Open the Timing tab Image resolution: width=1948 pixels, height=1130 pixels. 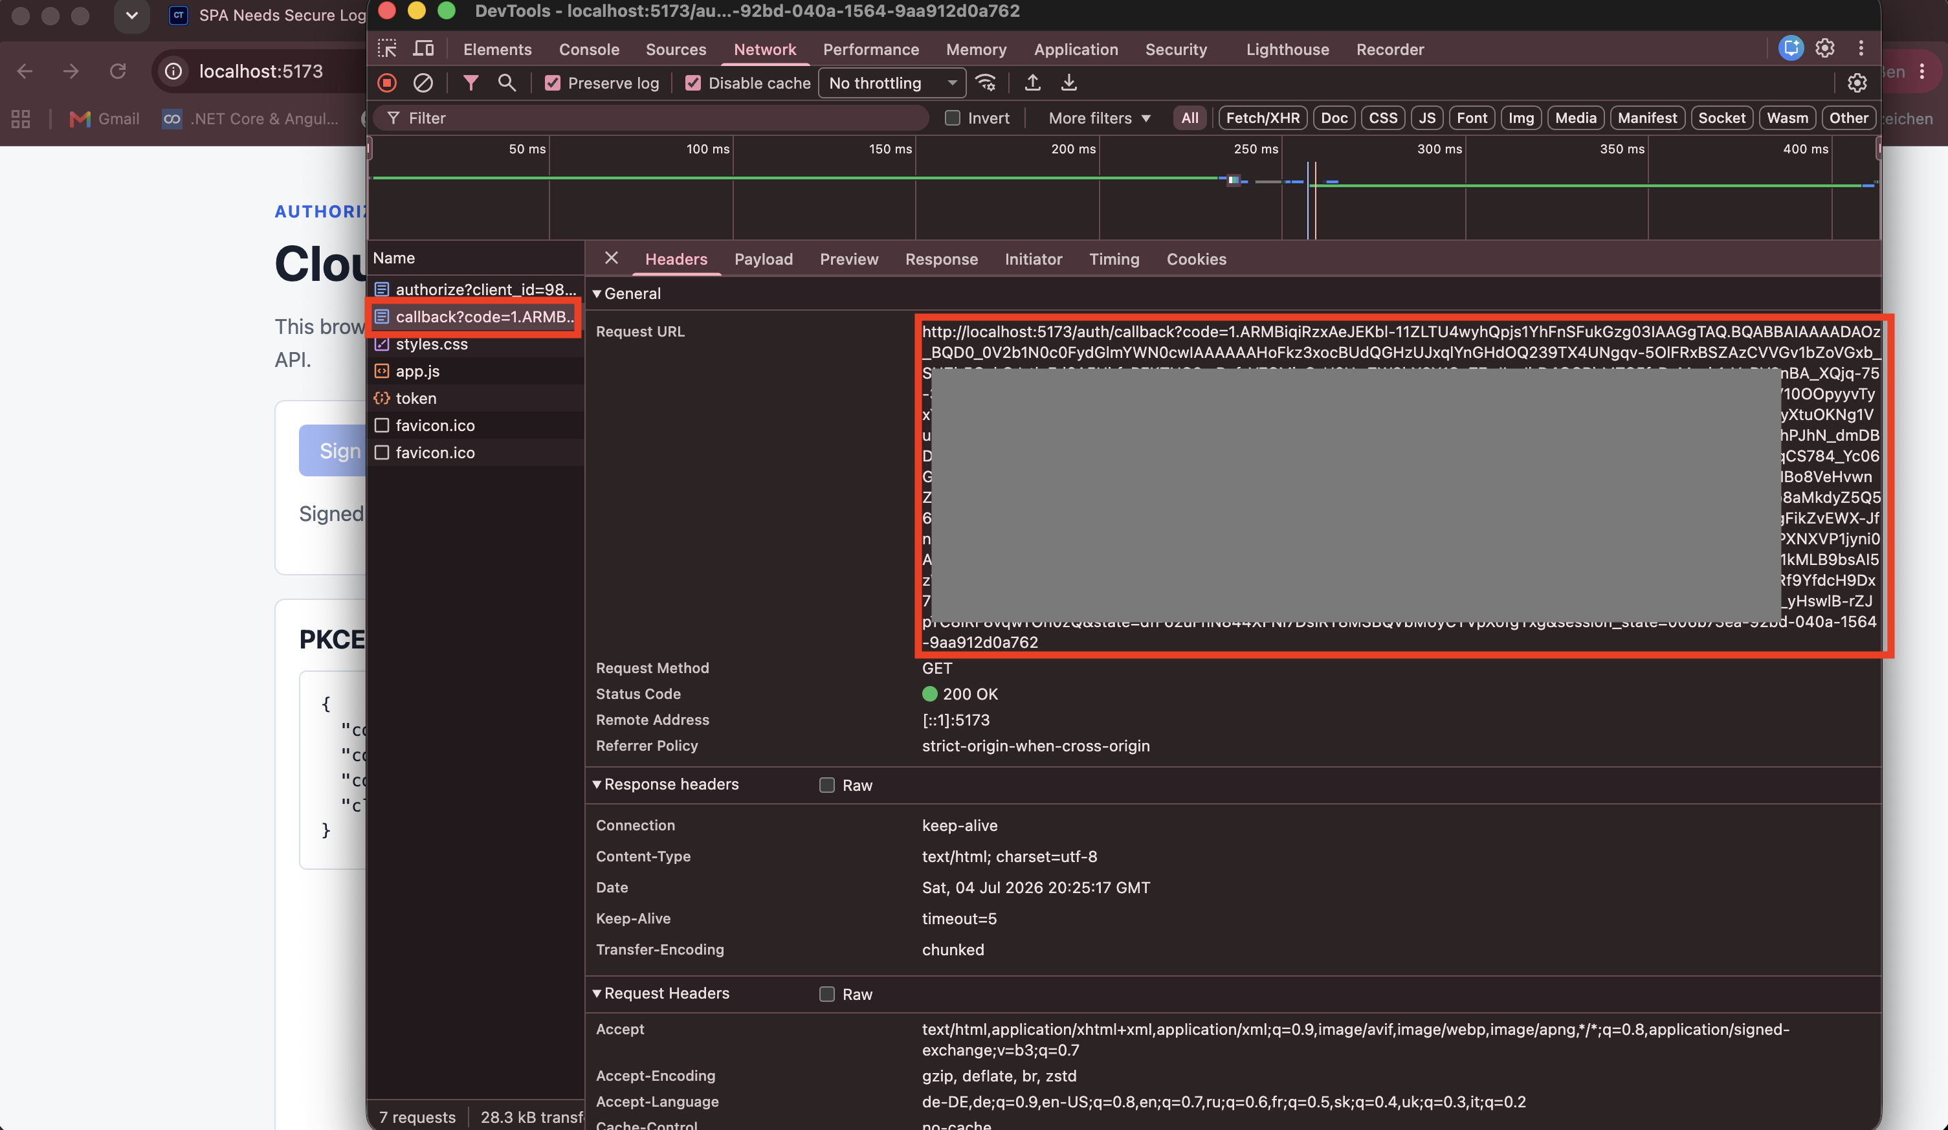tap(1114, 259)
